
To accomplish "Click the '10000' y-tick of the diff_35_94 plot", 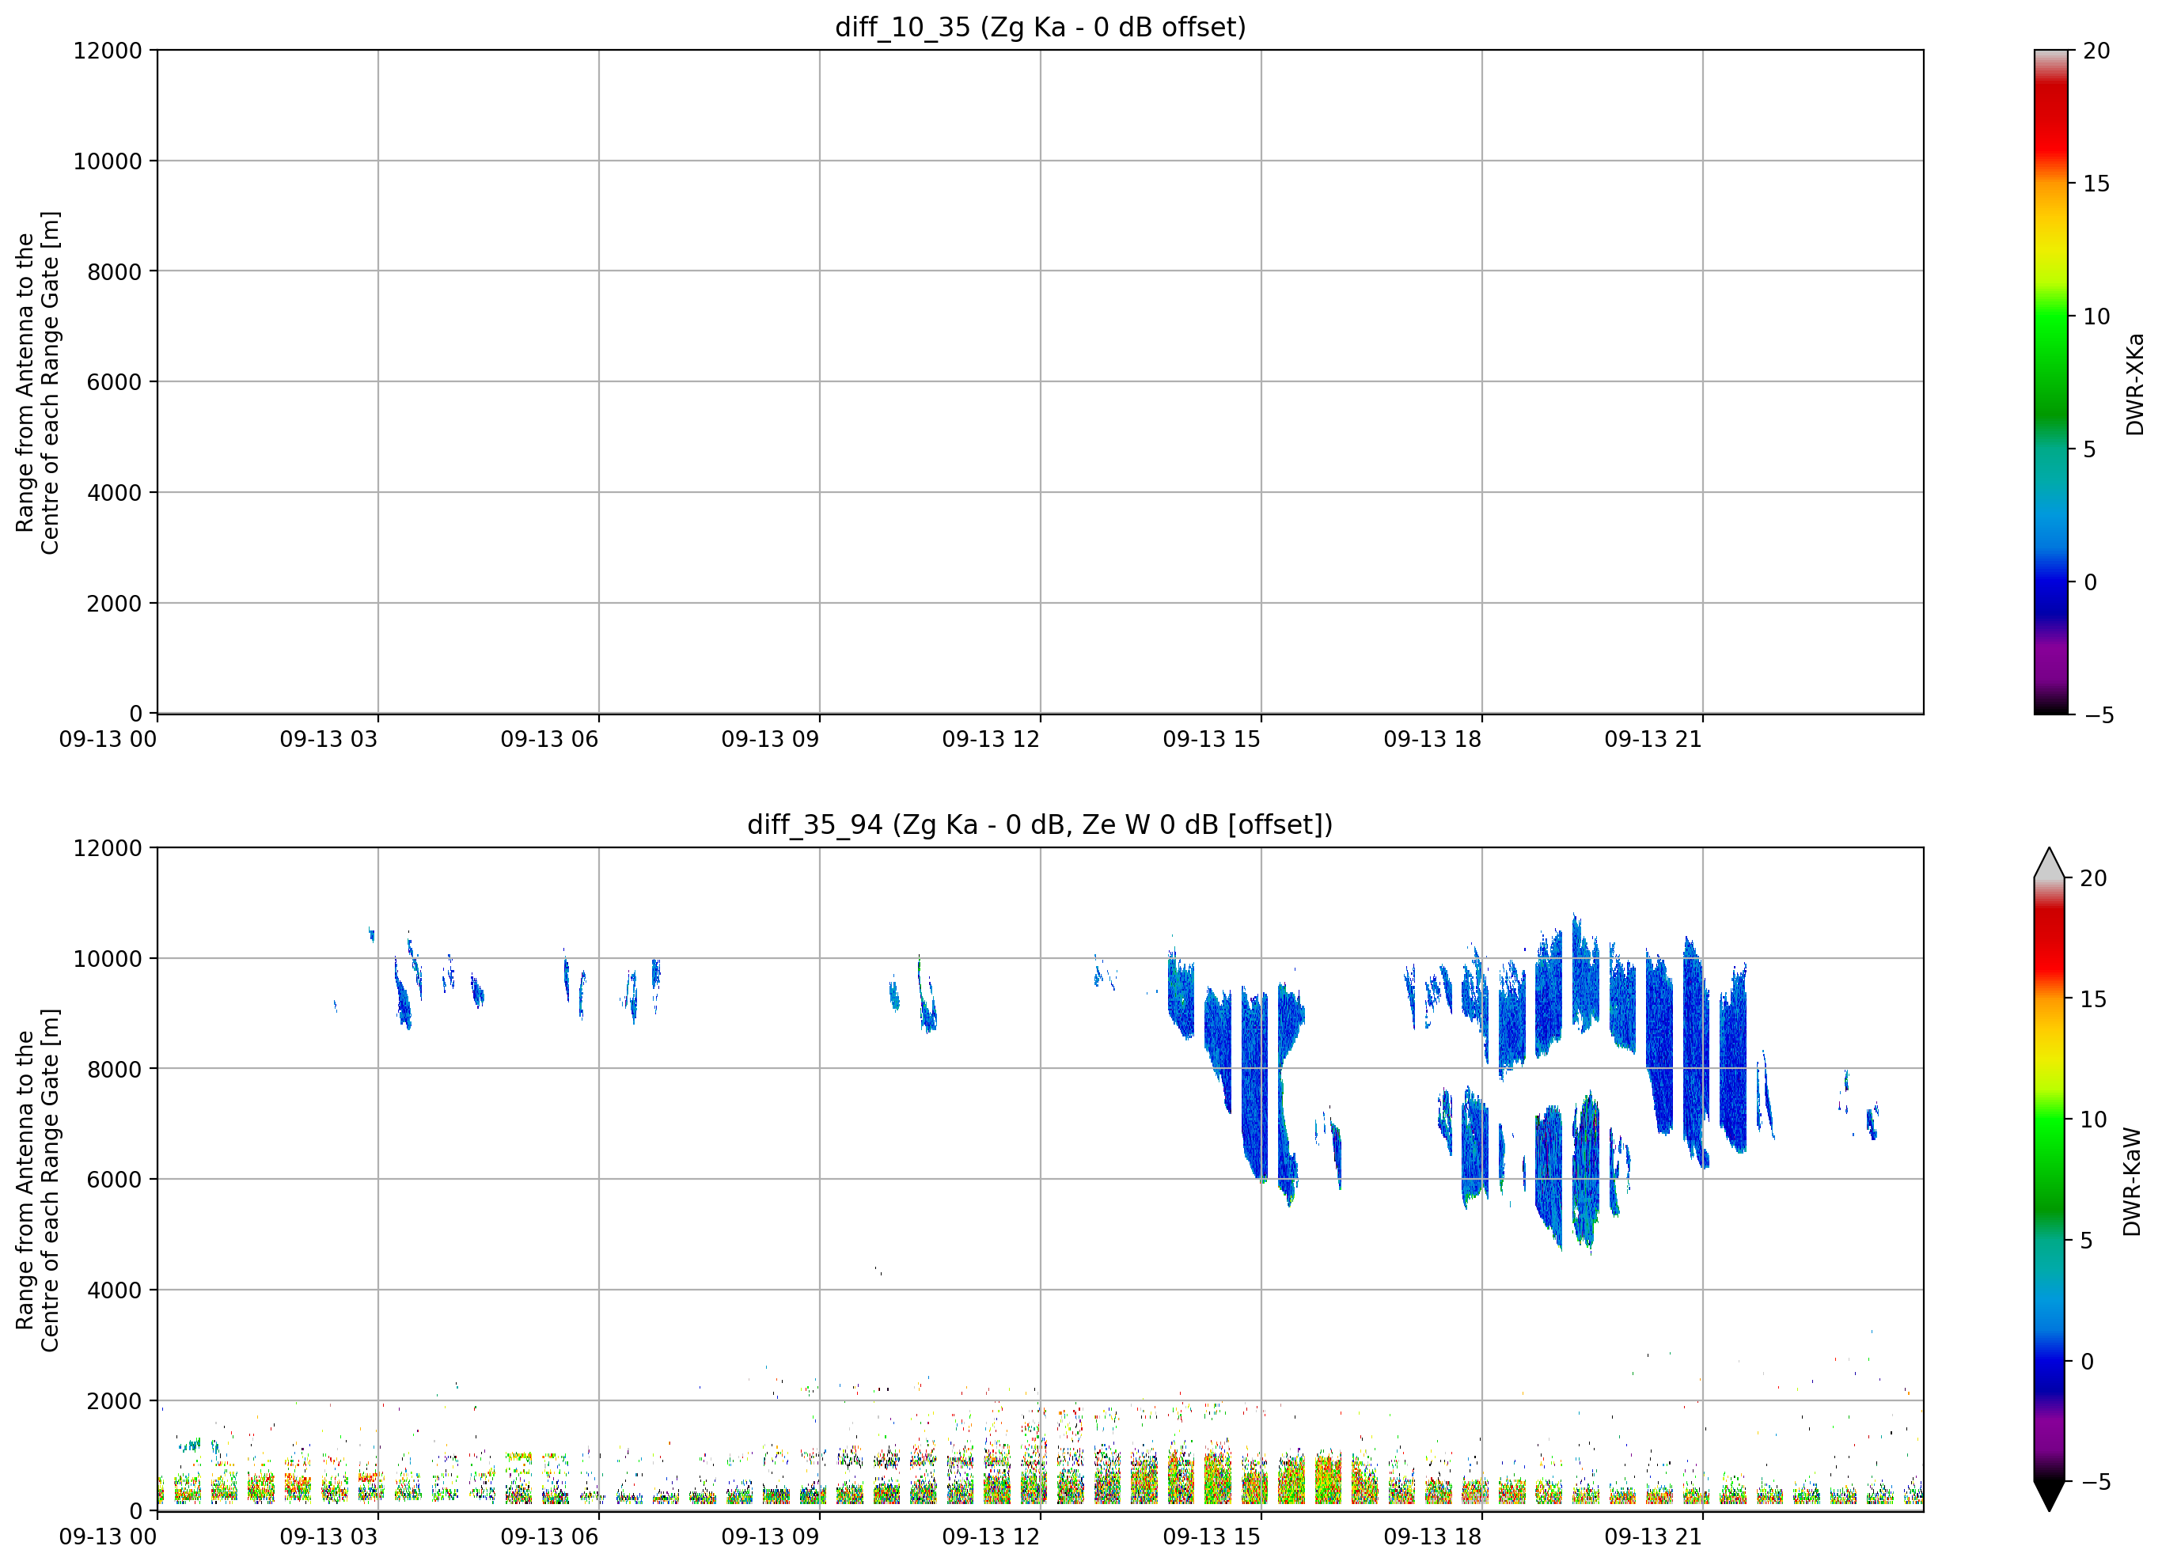I will 108,959.
